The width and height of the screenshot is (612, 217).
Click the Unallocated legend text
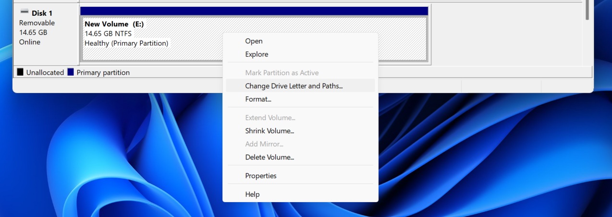[x=45, y=72]
